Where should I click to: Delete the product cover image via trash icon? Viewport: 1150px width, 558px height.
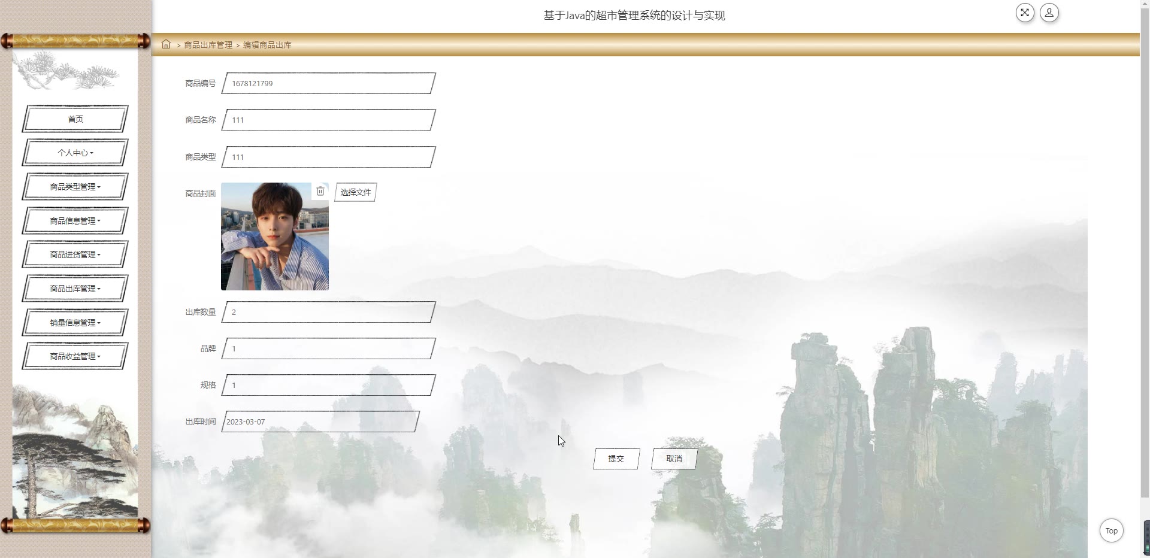pos(320,191)
